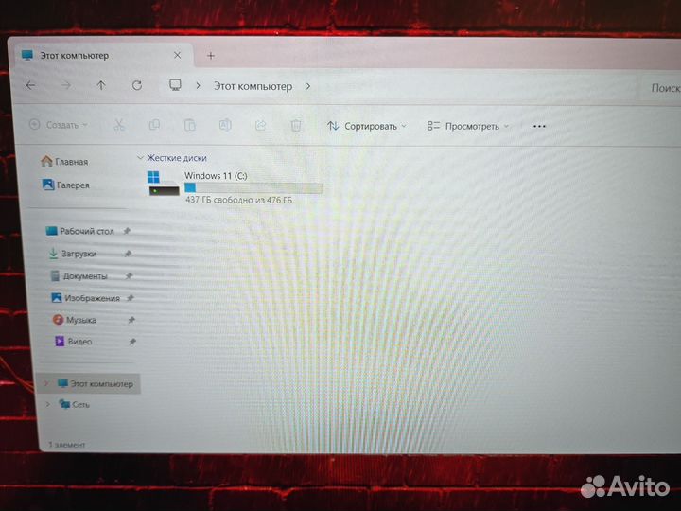The height and width of the screenshot is (511, 681).
Task: Close the Этот компьютер tab
Action: pos(177,55)
